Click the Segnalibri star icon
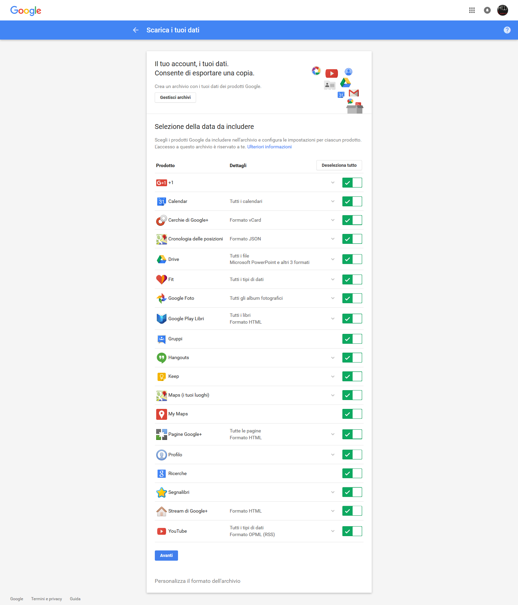Screen dimensions: 518x605 point(162,492)
